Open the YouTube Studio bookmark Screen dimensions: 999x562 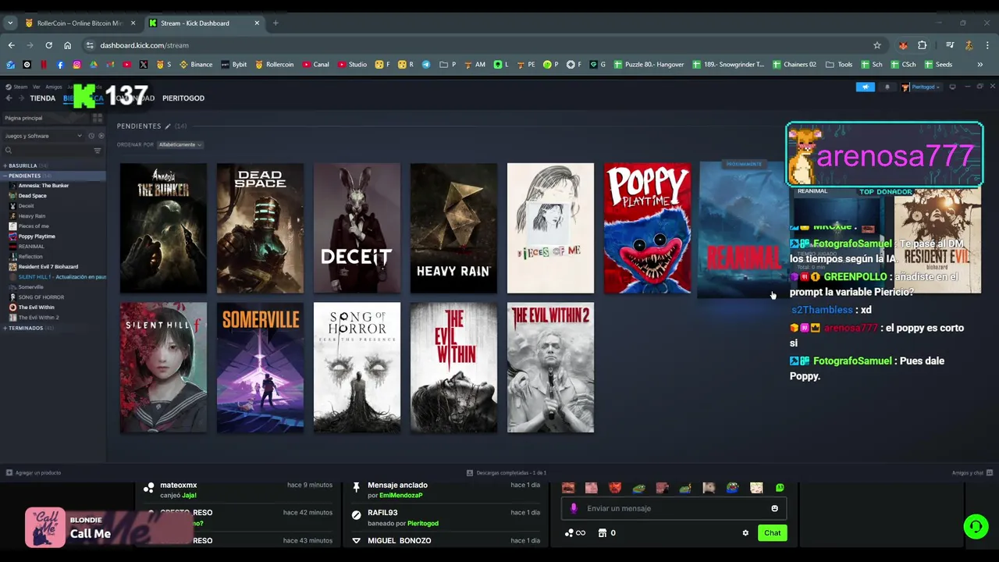352,65
